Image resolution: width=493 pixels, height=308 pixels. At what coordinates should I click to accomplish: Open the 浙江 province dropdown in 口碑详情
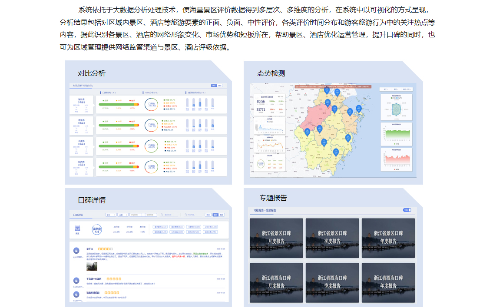point(111,215)
